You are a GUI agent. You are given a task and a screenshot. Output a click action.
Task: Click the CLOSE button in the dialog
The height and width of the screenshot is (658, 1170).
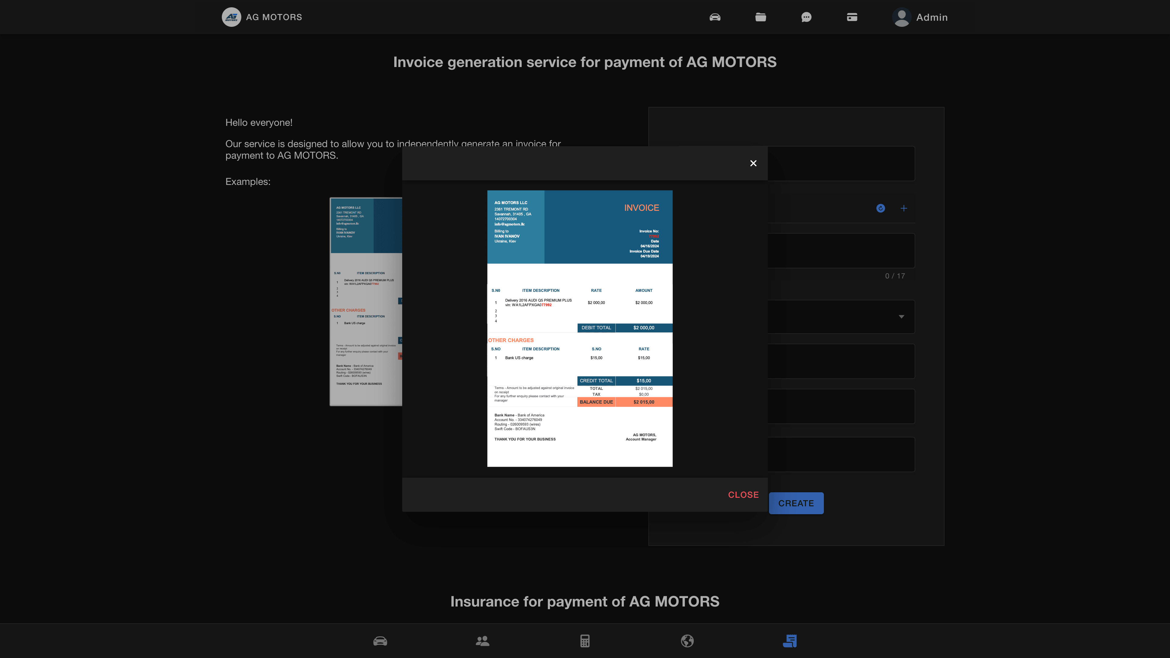click(x=743, y=494)
